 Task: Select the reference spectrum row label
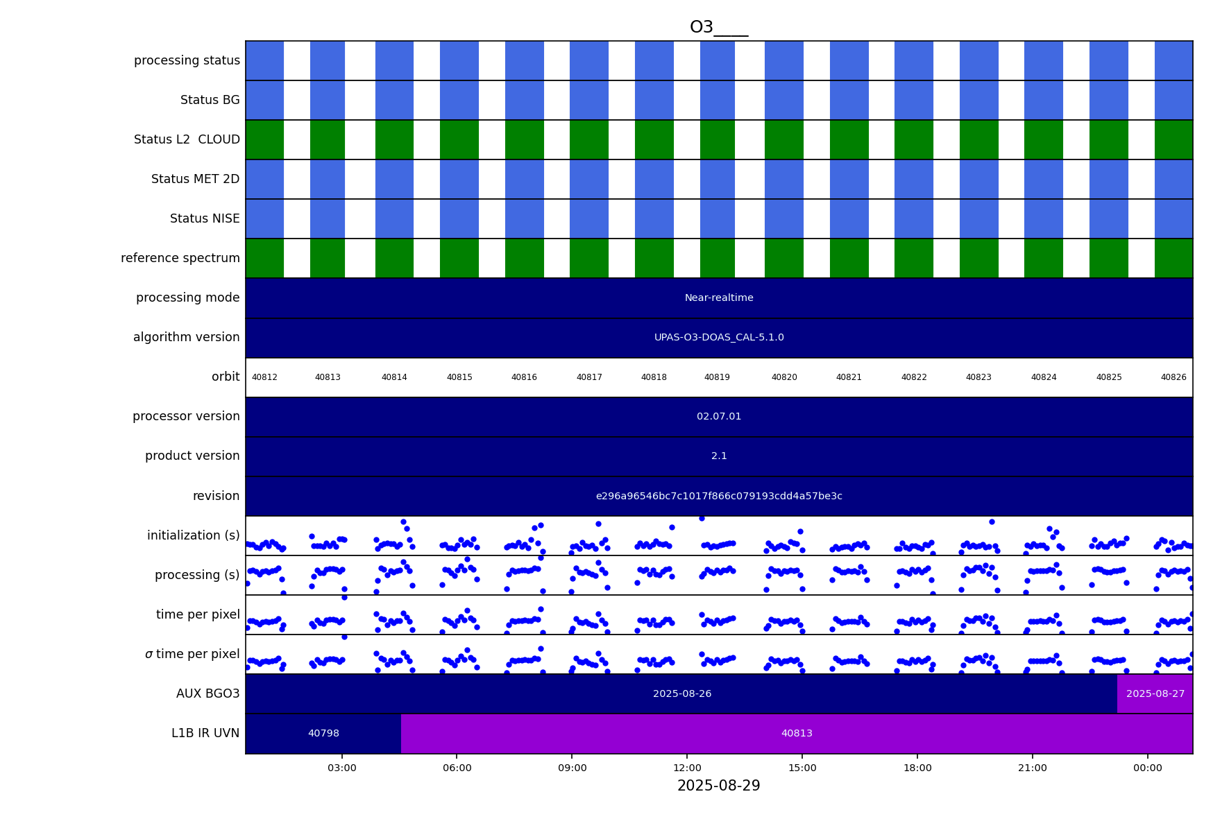click(180, 259)
